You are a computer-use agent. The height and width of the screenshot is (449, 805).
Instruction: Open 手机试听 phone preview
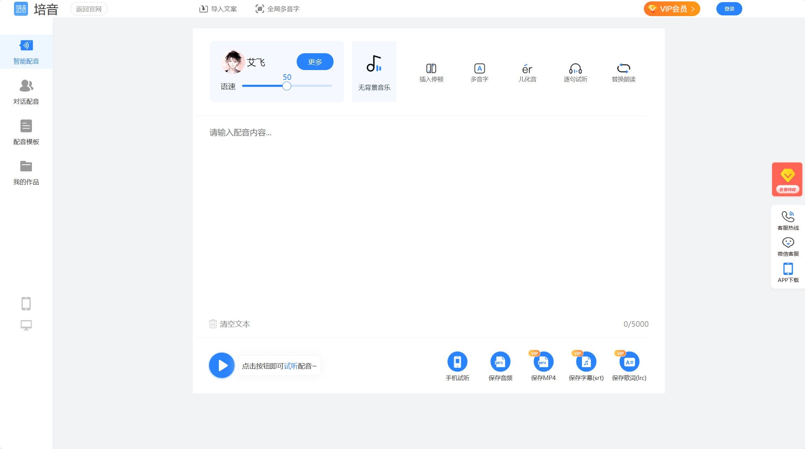(x=457, y=365)
